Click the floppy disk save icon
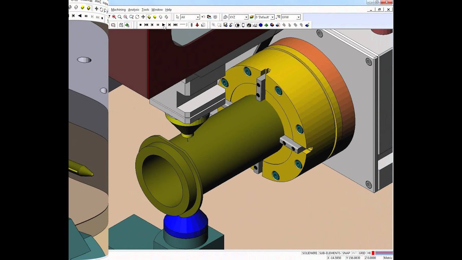The image size is (462, 260). pos(225,25)
